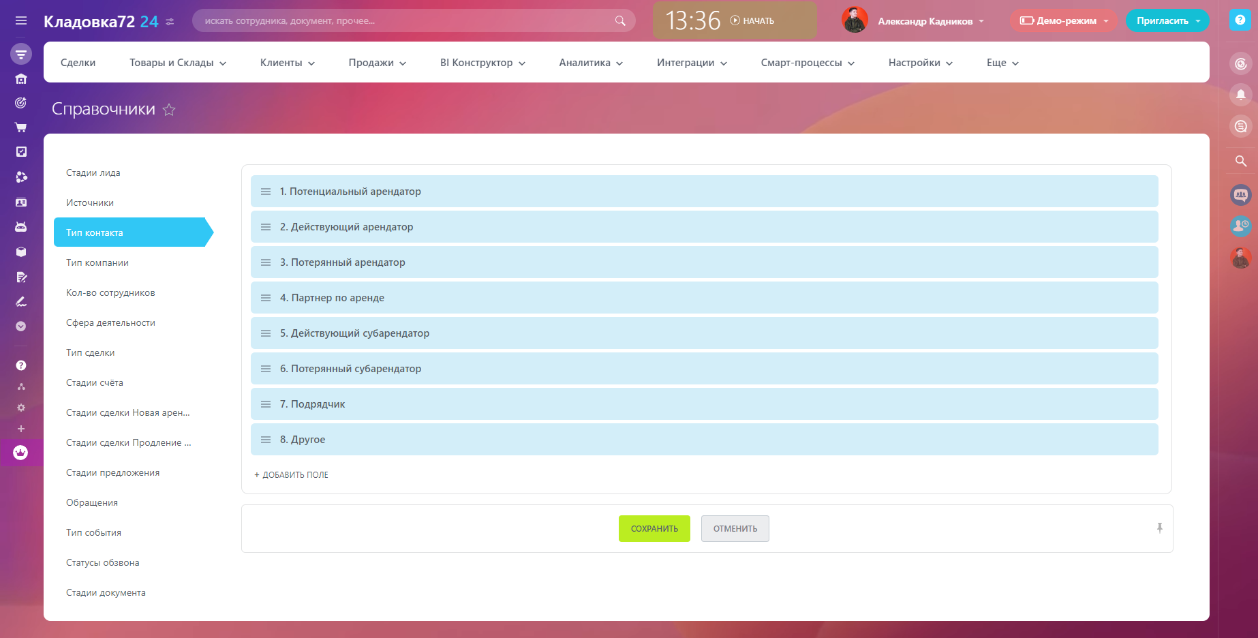The height and width of the screenshot is (638, 1258).
Task: Click the pin icon beside the save panel
Action: point(1159,528)
